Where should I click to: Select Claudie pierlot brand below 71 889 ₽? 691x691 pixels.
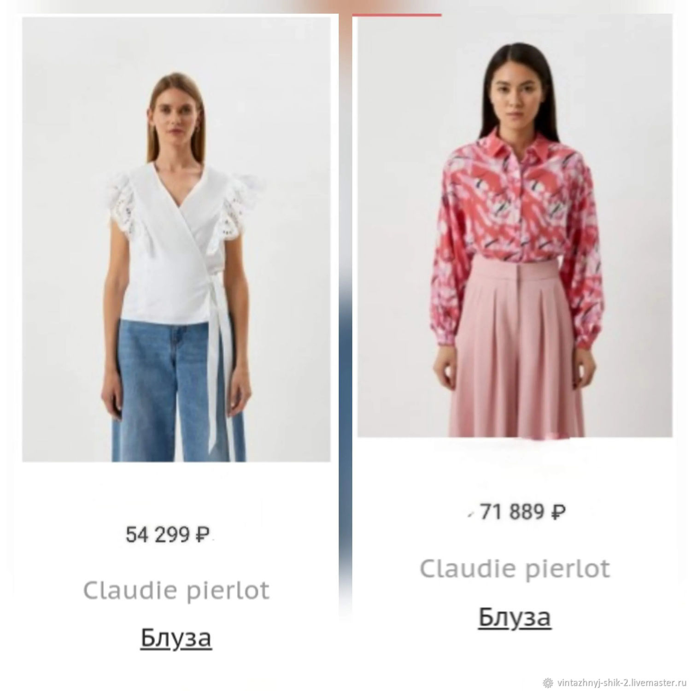515,568
